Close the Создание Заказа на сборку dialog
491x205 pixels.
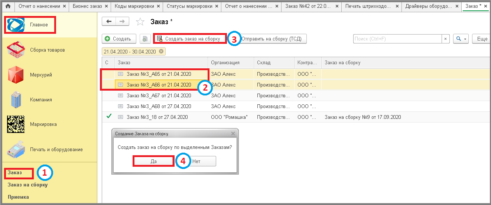click(x=233, y=133)
